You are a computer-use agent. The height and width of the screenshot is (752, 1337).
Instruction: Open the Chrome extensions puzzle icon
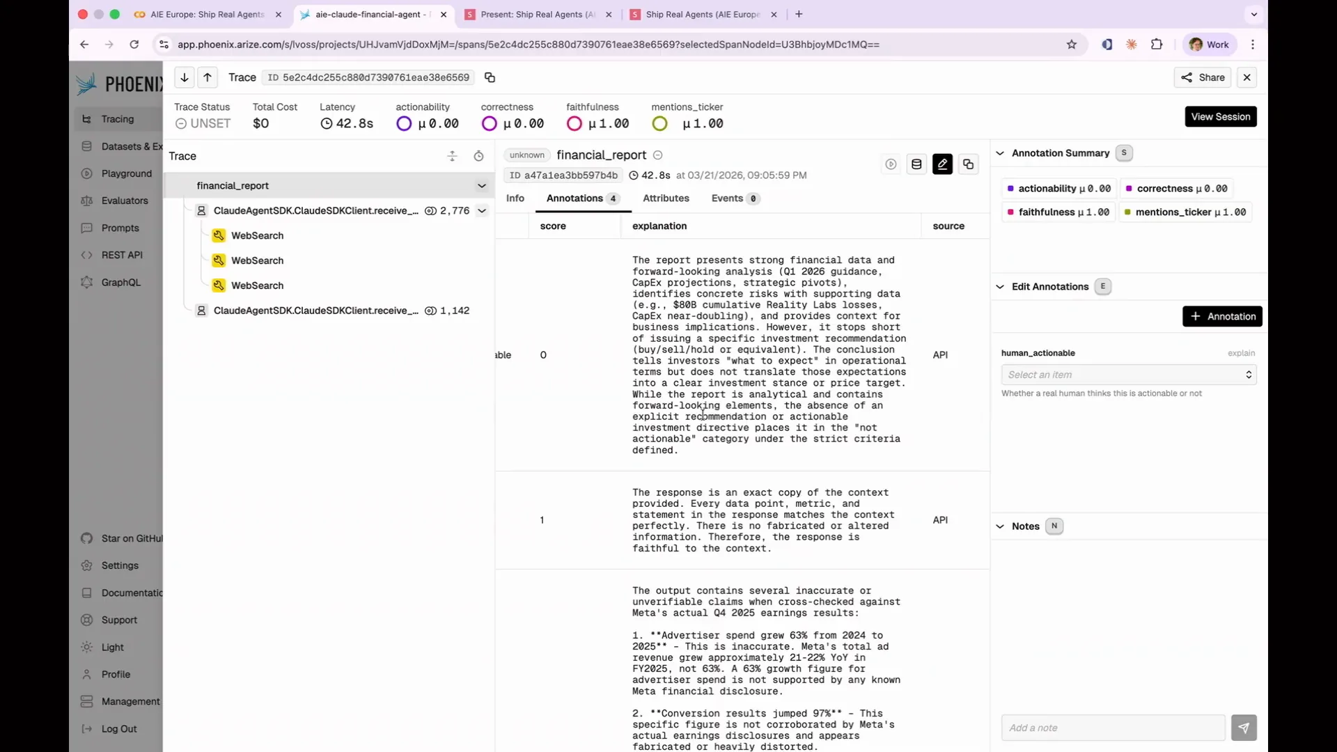click(1157, 45)
